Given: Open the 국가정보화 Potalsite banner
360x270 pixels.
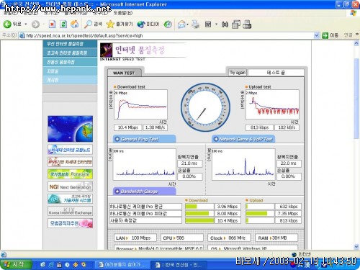Looking at the screenshot, I should pos(70,174).
